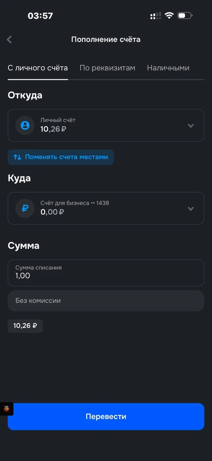The width and height of the screenshot is (212, 461).
Task: Switch to the Наличными tab
Action: [168, 68]
